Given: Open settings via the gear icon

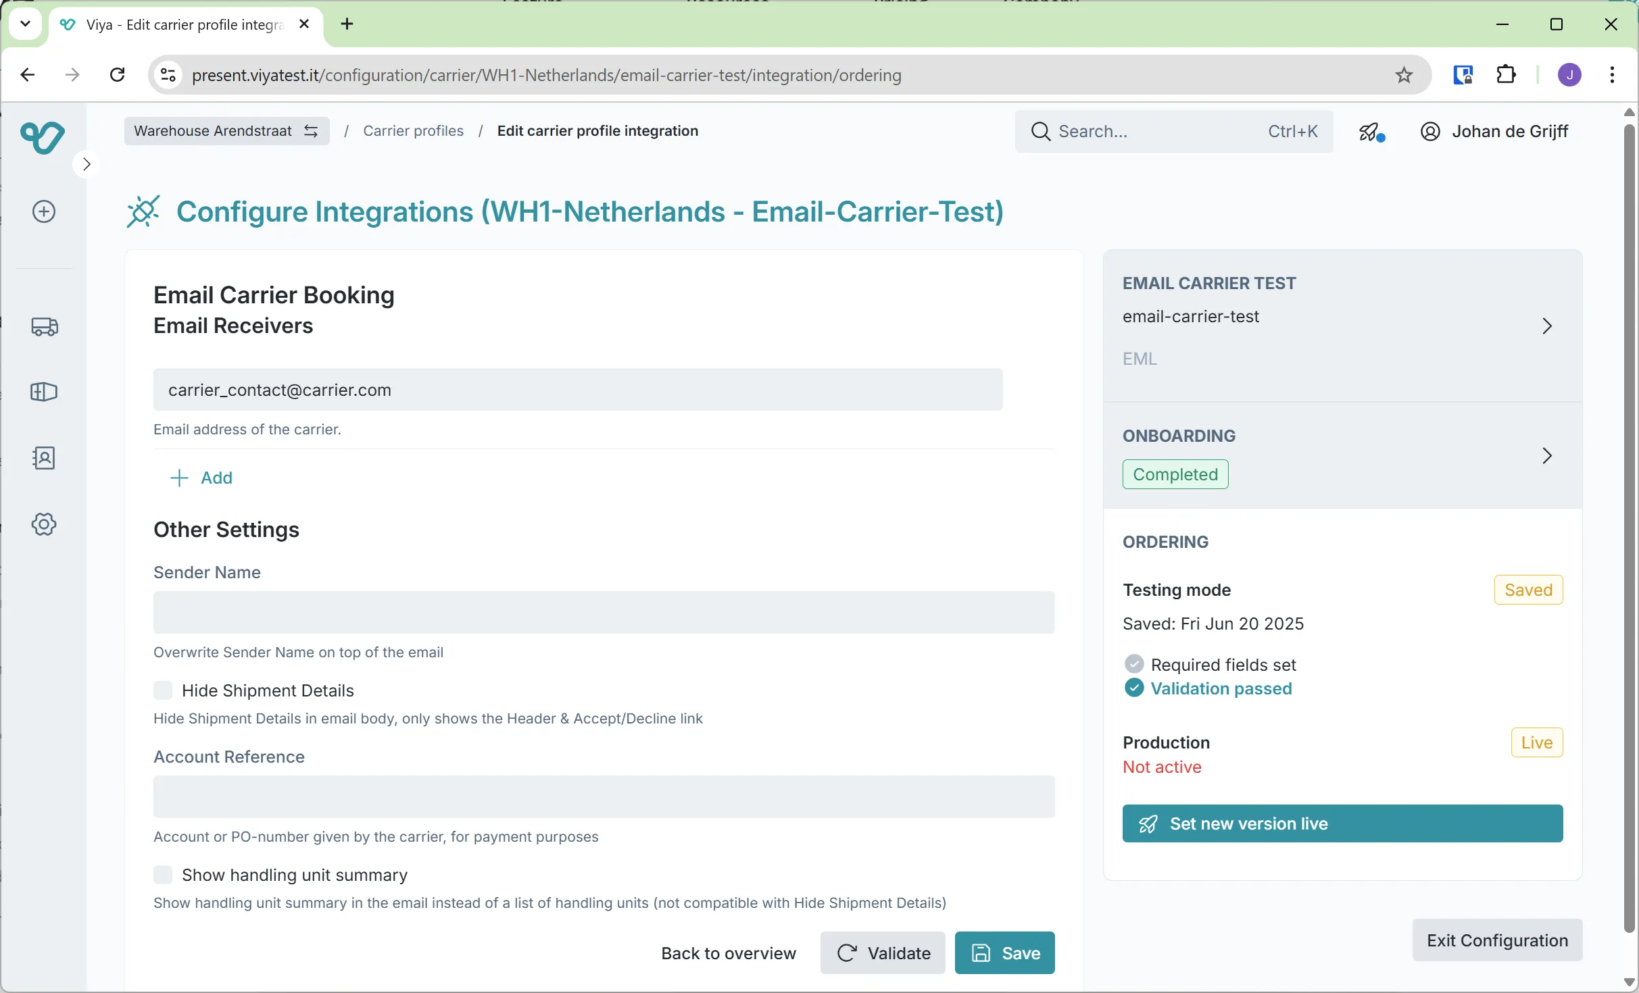Looking at the screenshot, I should click(x=43, y=524).
